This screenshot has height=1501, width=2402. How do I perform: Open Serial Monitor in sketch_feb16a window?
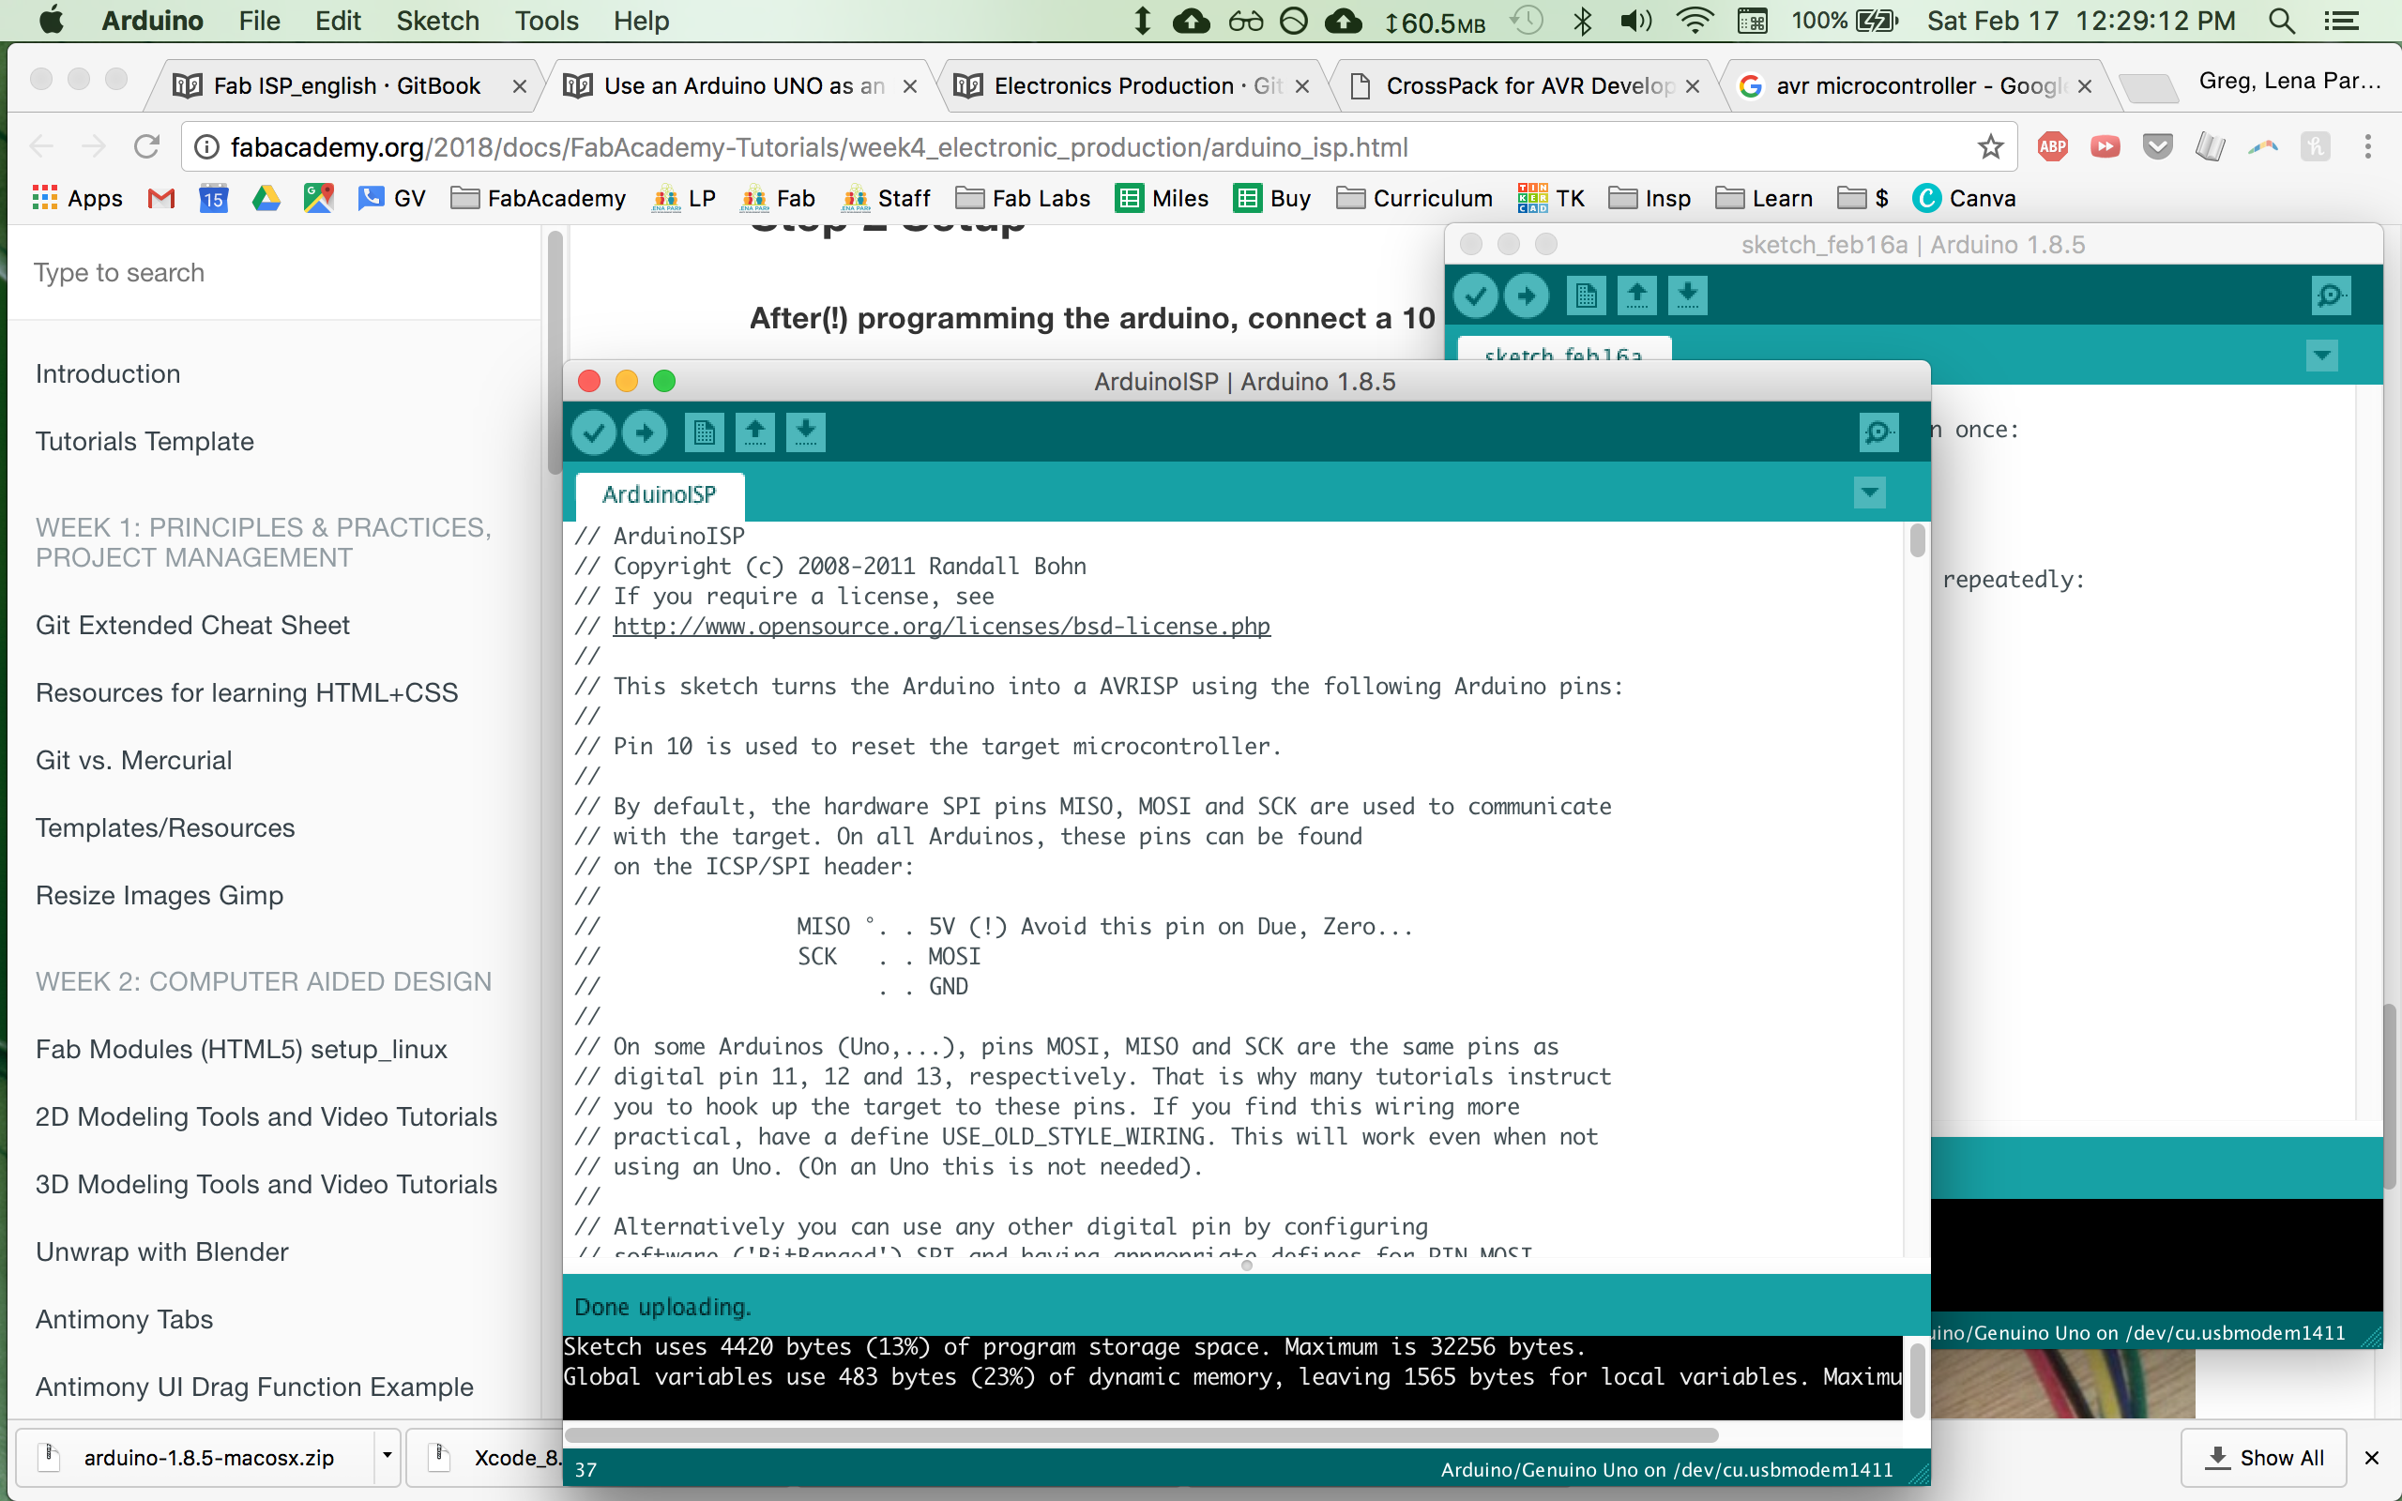click(x=2331, y=296)
